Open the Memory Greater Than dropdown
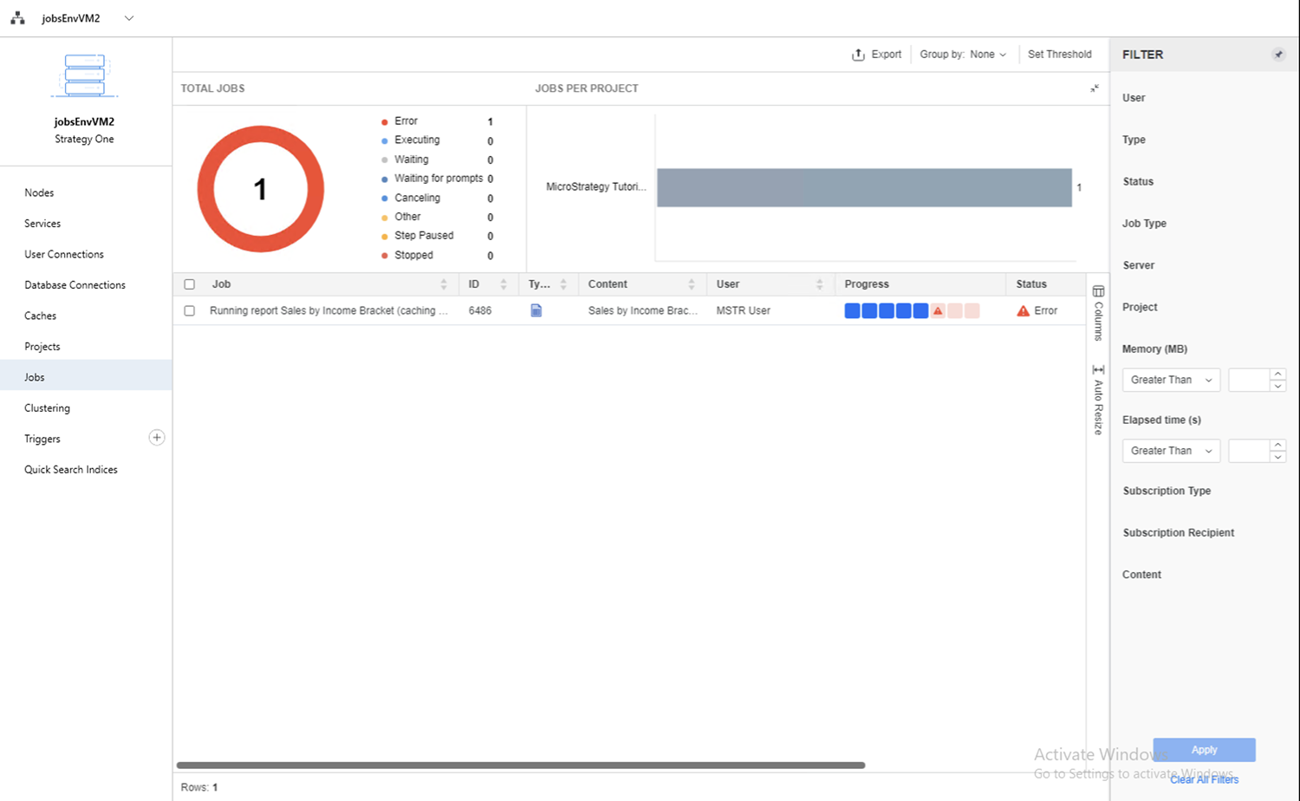 click(x=1170, y=380)
